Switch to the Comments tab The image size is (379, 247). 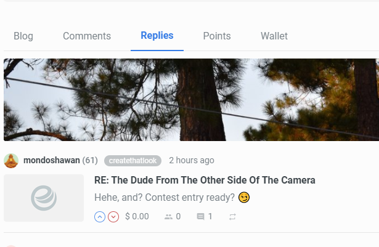point(87,36)
